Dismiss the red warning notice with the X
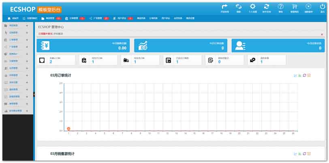The width and height of the screenshot is (329, 163). tap(322, 34)
